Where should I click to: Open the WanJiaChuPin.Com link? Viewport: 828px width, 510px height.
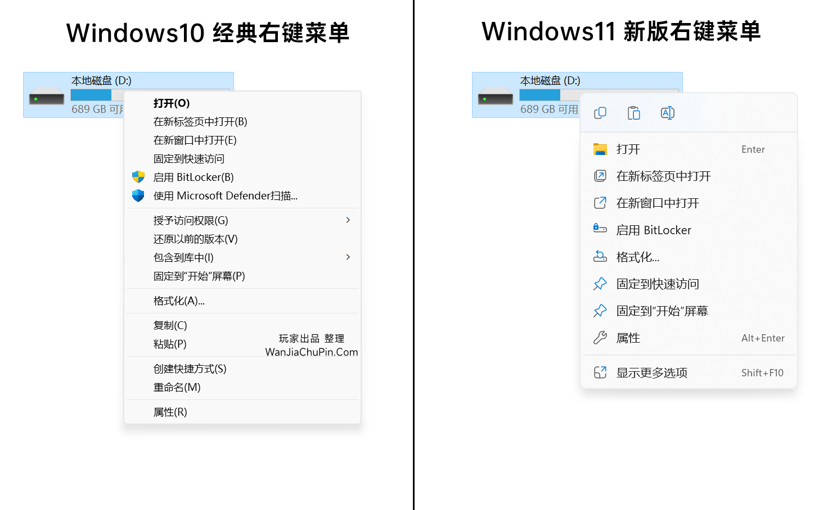[x=312, y=352]
